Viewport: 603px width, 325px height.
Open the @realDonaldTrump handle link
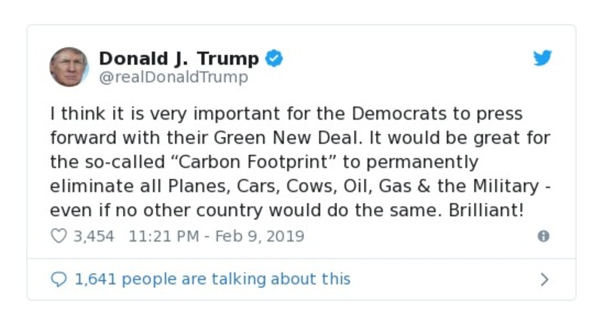173,77
